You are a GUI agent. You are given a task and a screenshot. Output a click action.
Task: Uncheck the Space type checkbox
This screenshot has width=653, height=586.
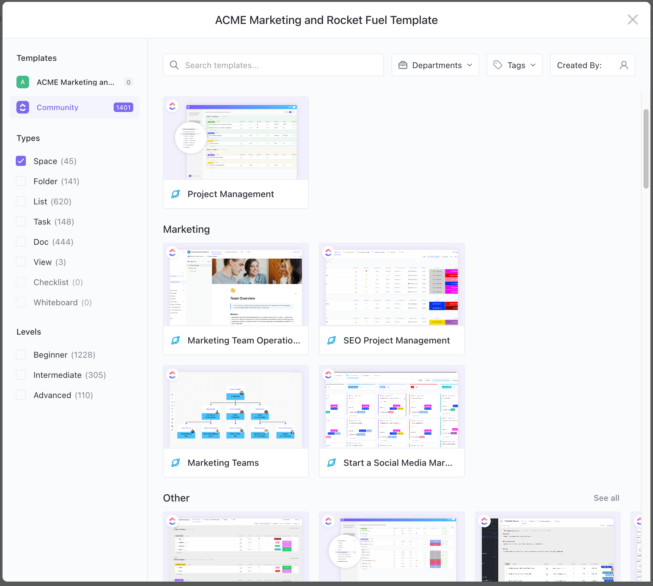coord(21,161)
